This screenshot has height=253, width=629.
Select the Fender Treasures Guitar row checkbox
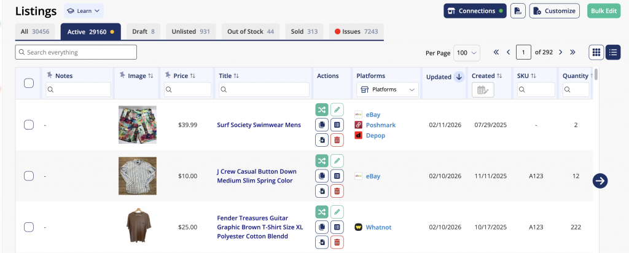28,227
